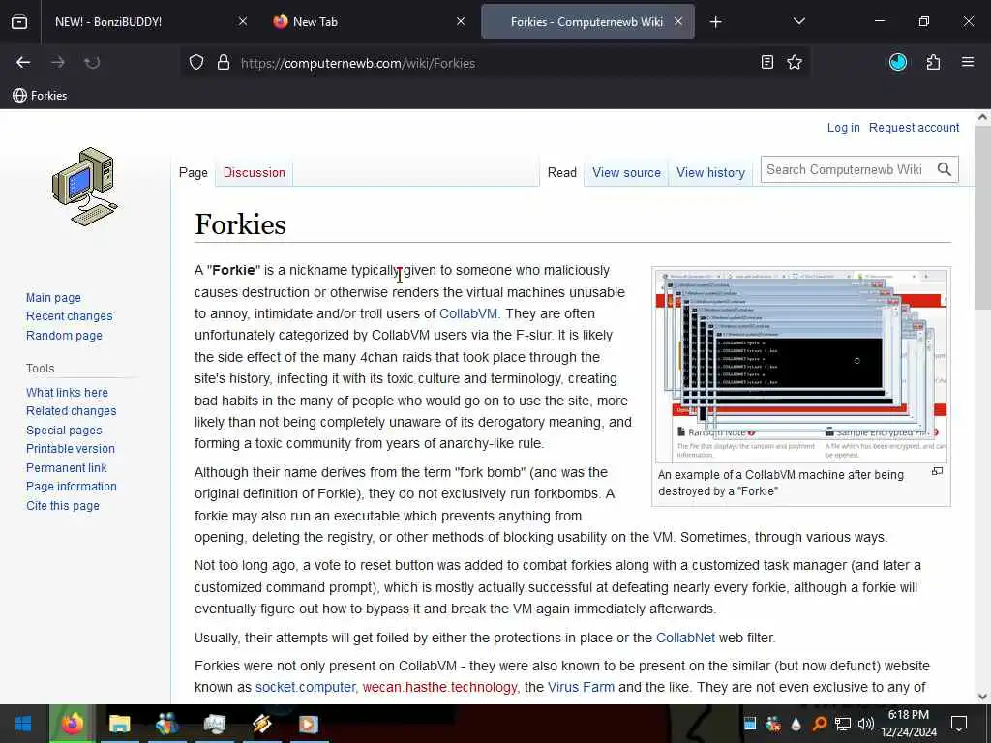Close the Forkies wiki tab
Screen dimensions: 991x743
(678, 21)
